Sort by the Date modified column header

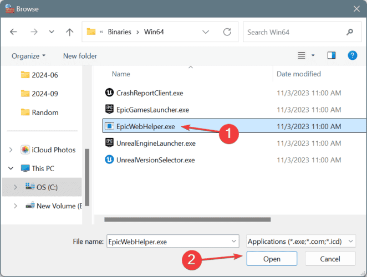point(299,74)
